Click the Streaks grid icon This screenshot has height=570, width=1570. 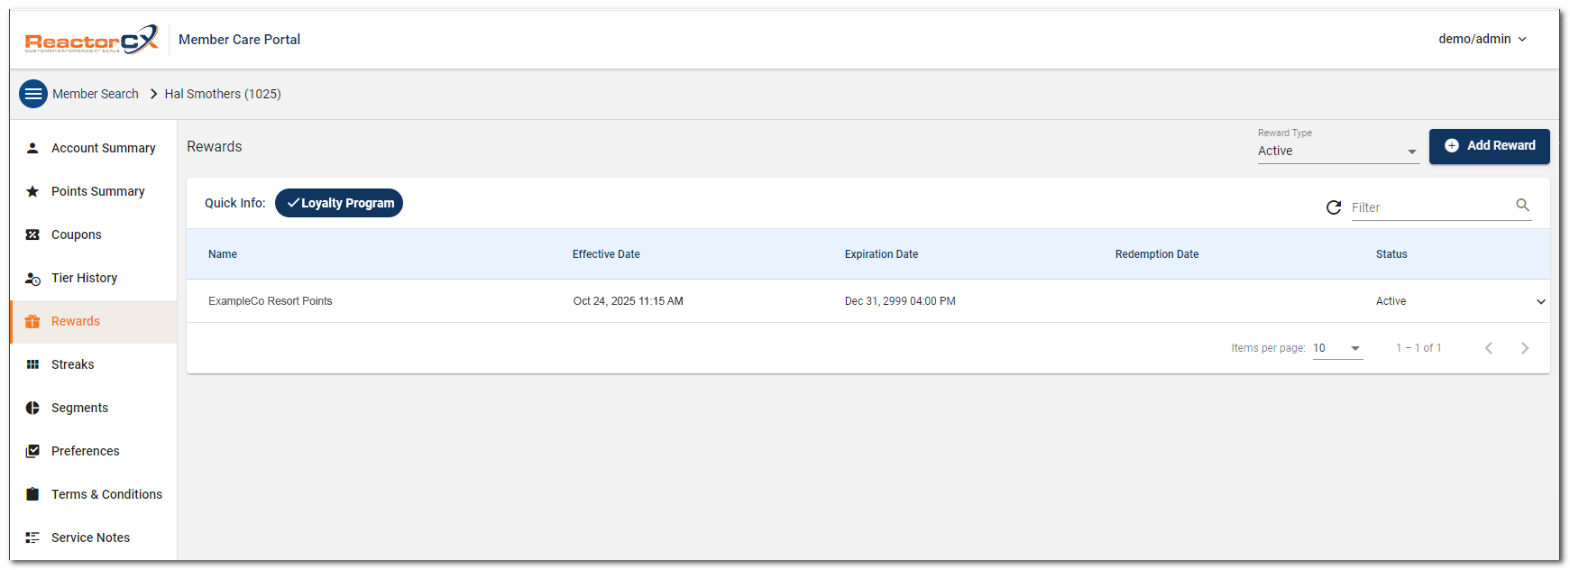click(x=32, y=364)
